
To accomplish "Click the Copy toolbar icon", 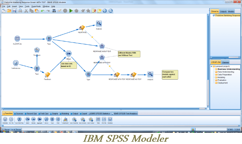I will point(31,11).
